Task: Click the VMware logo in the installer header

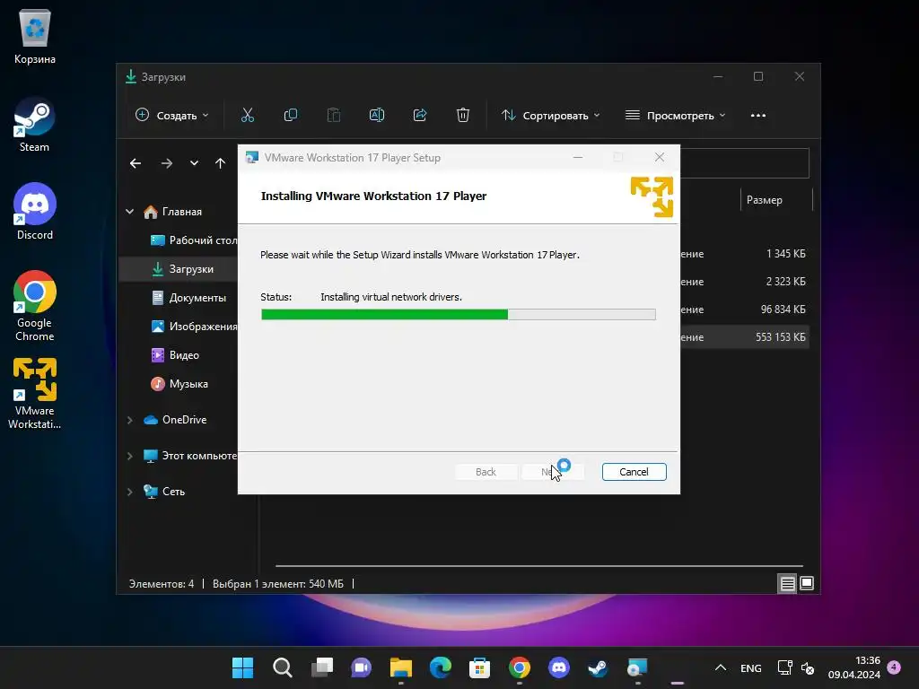Action: [652, 196]
